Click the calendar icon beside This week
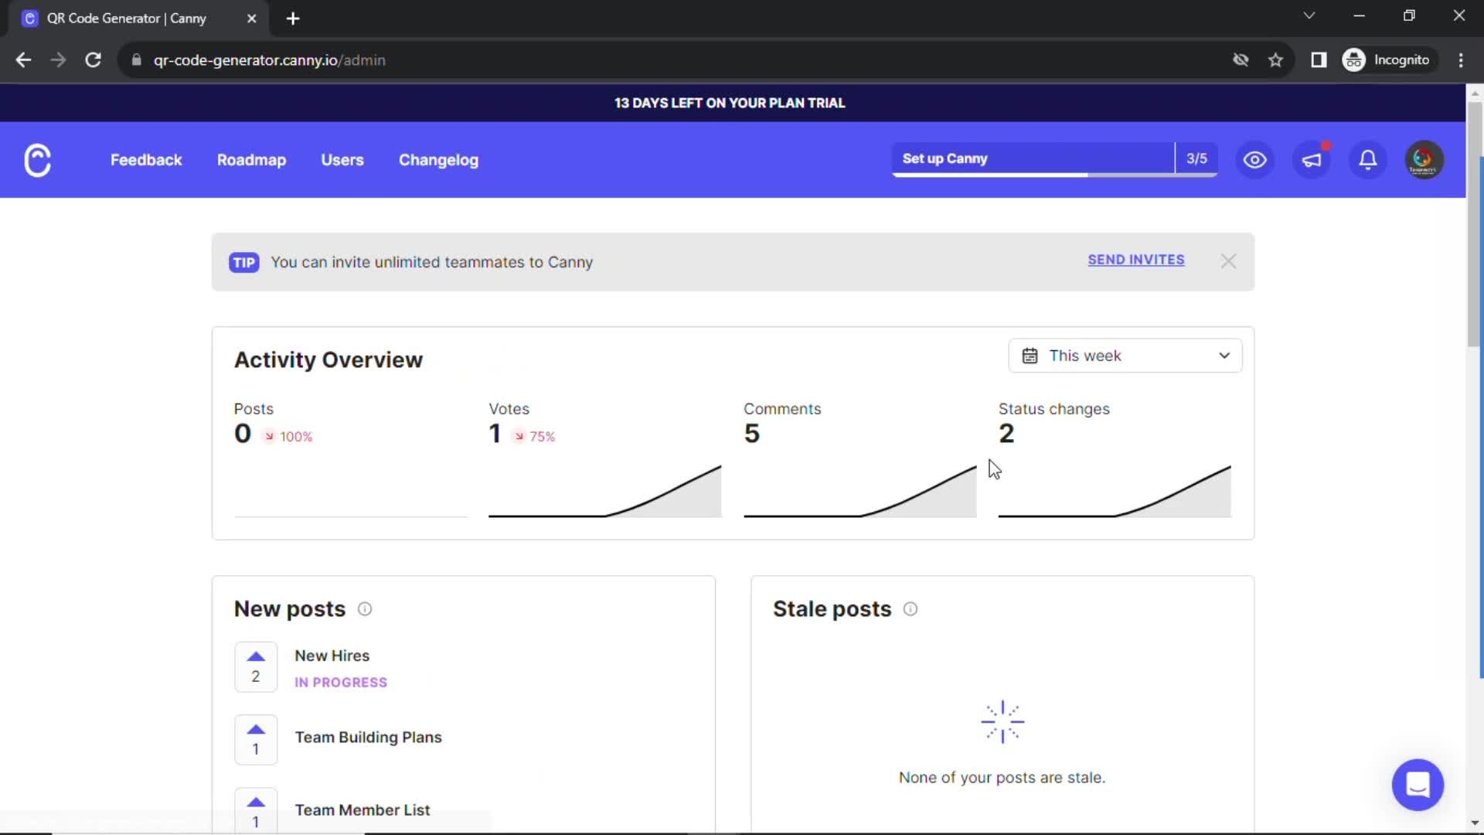Image resolution: width=1484 pixels, height=835 pixels. [1030, 356]
